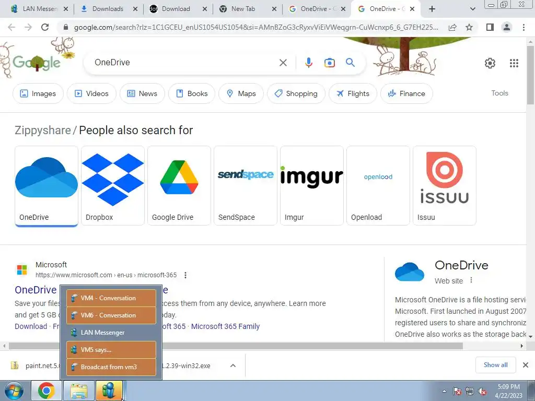Select the Issuu card
This screenshot has height=401, width=535.
(x=445, y=185)
